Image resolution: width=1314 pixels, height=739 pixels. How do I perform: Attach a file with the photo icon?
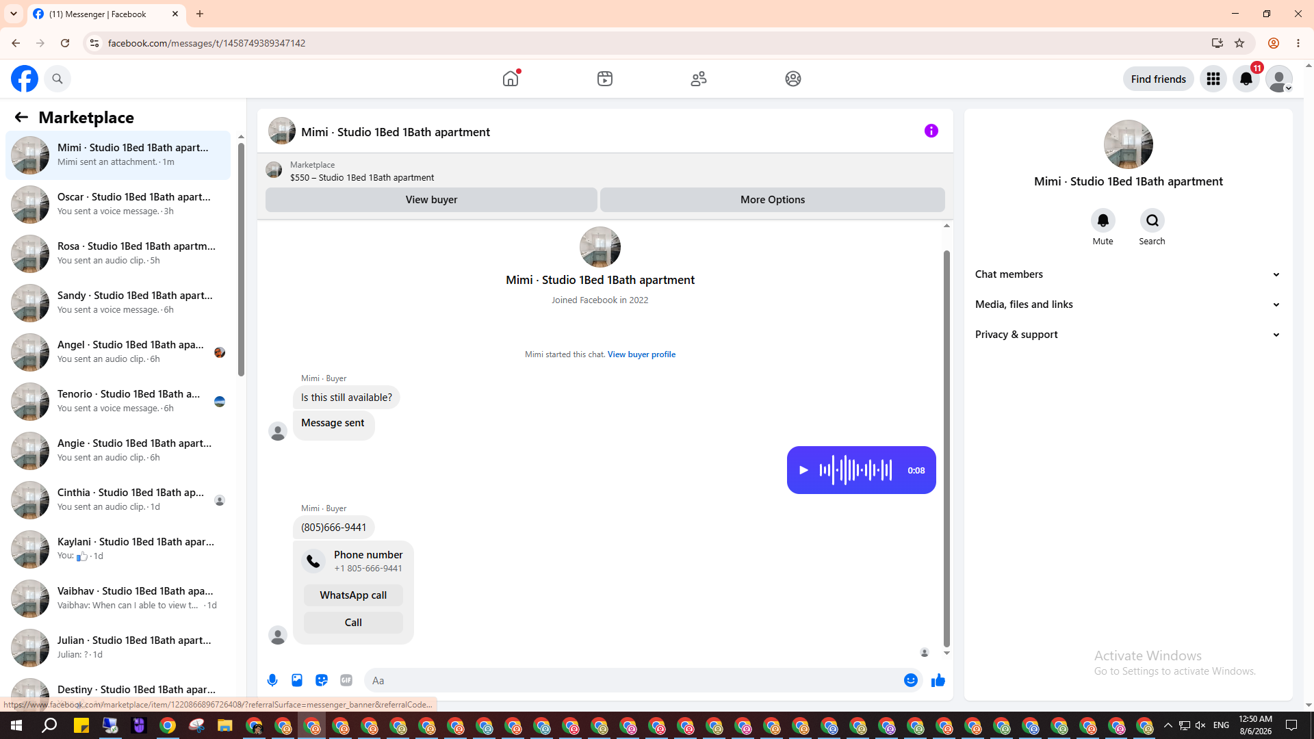point(297,680)
